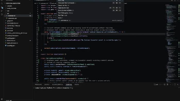This screenshot has height=101, width=180.
Task: Open the .gitignore file
Action: pos(18,21)
